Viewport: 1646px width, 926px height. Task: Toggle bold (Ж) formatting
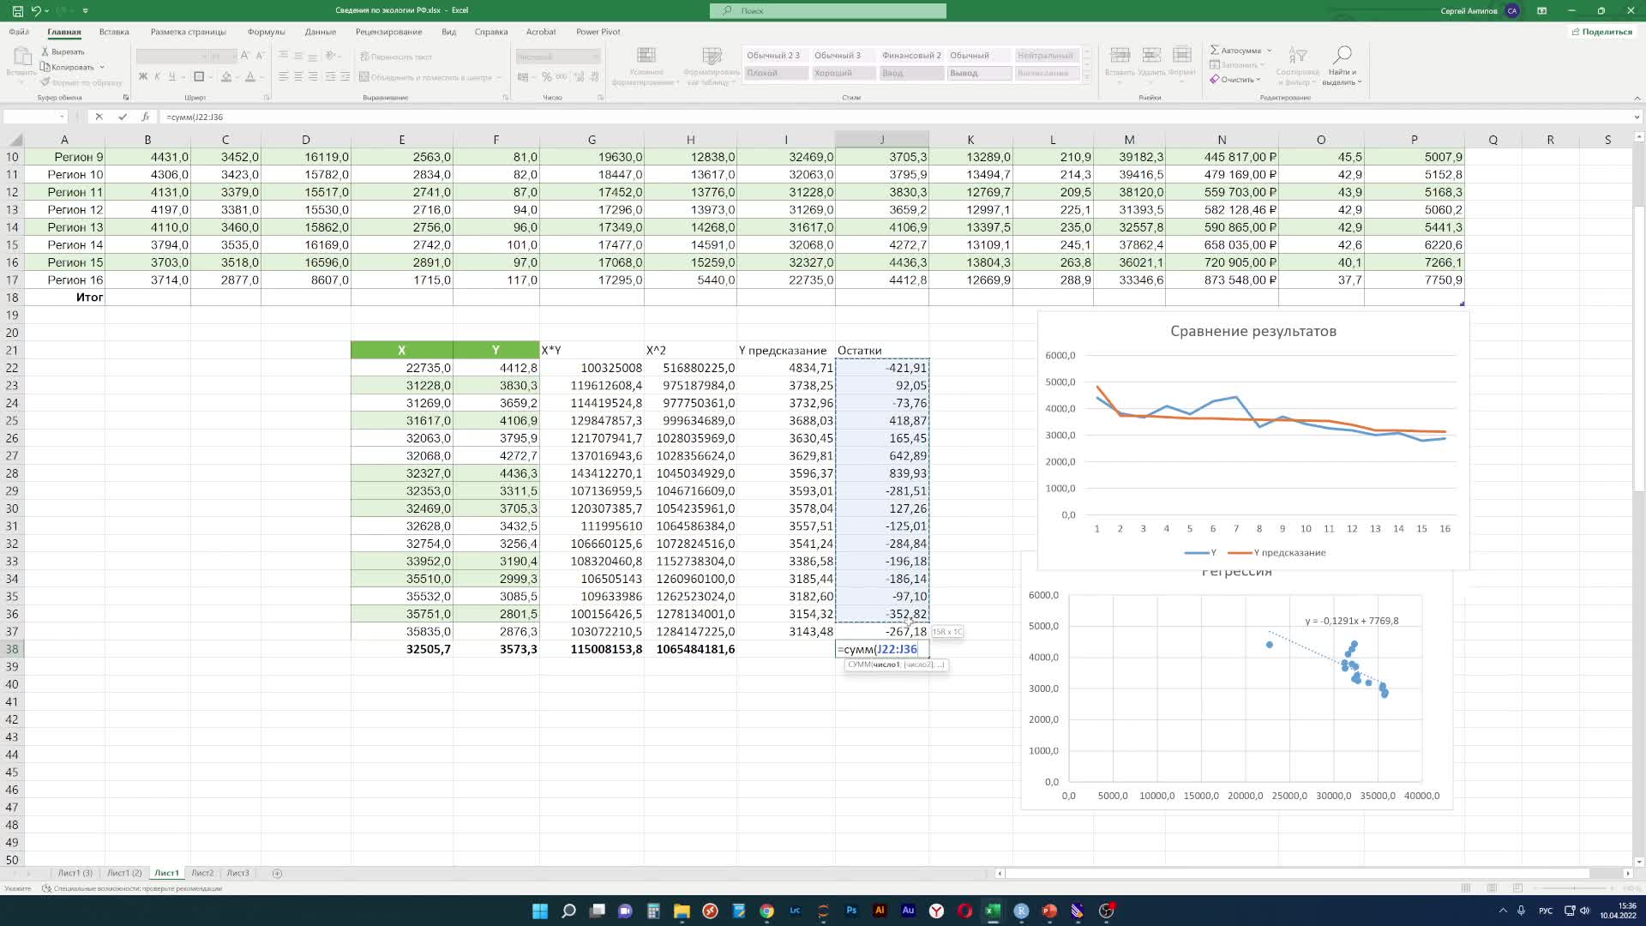click(x=143, y=77)
